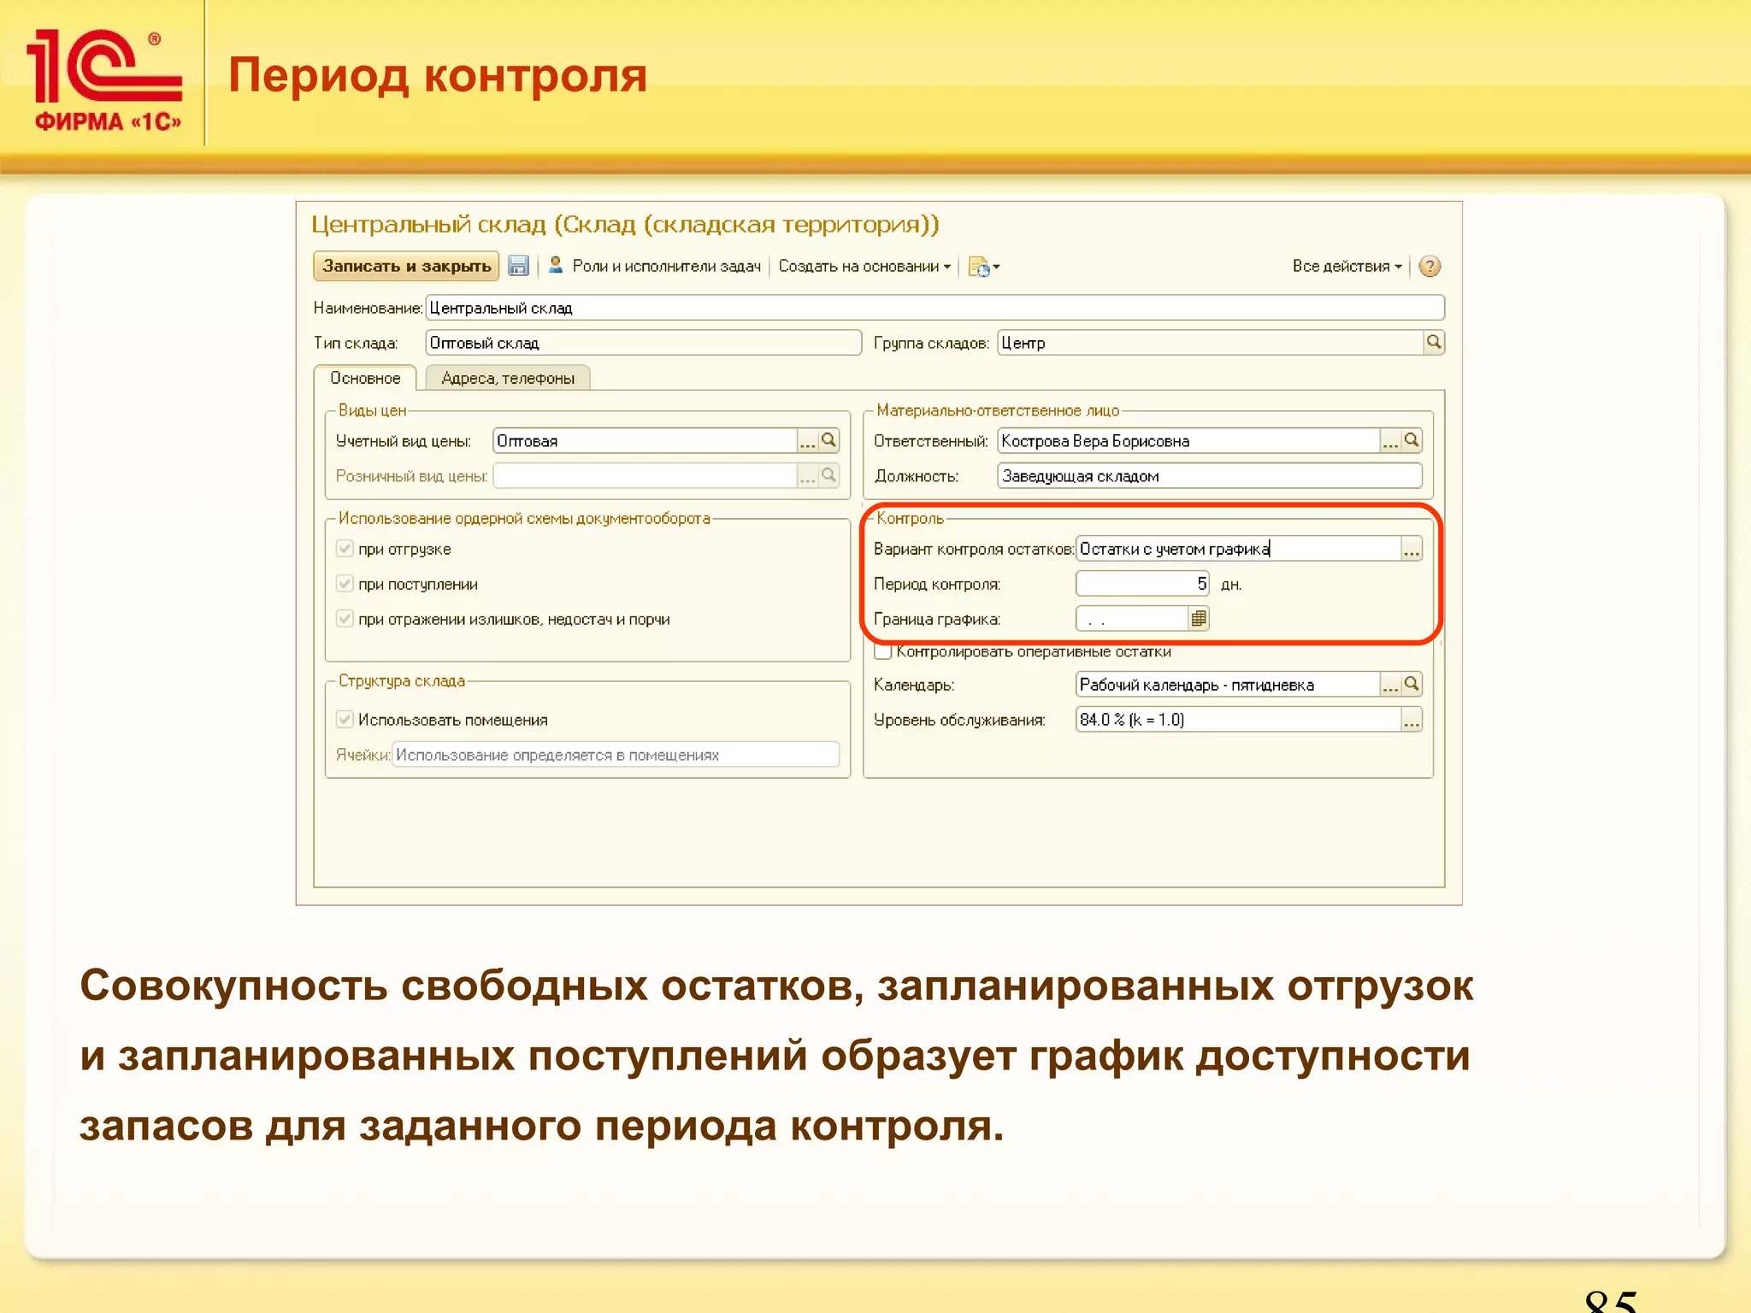
Task: Toggle the при поступлении checkbox
Action: [x=345, y=583]
